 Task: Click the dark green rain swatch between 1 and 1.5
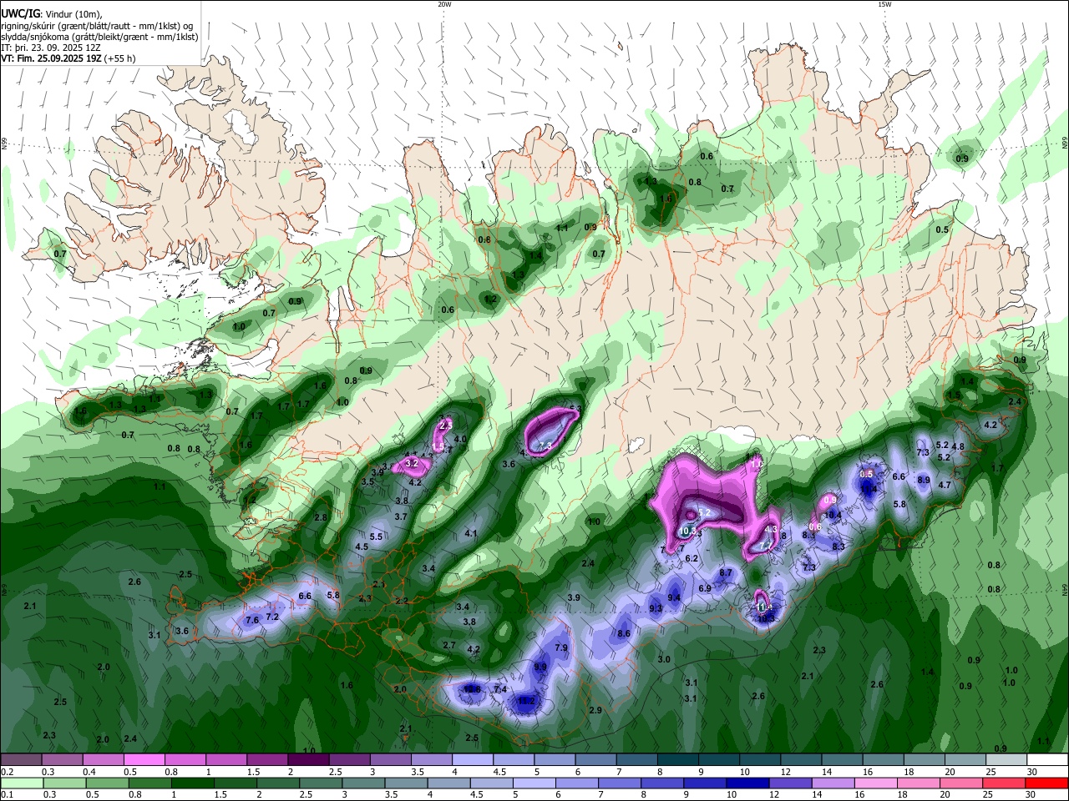click(x=192, y=783)
